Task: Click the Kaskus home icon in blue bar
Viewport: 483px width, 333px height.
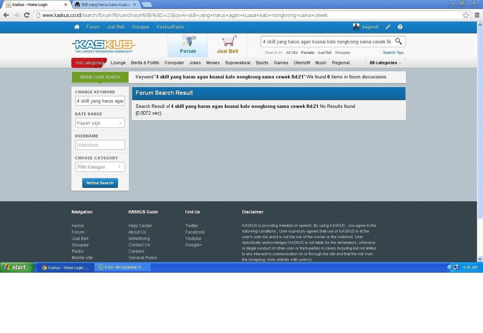Action: [x=77, y=27]
